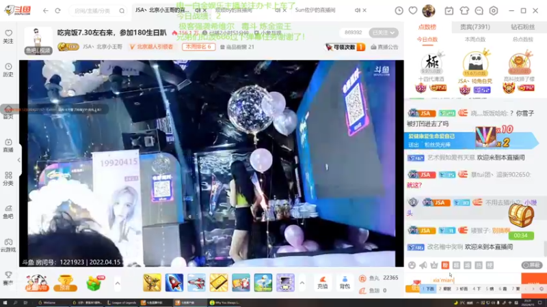547x307 pixels.
Task: Open the green gift box activity
Action: pos(94,282)
